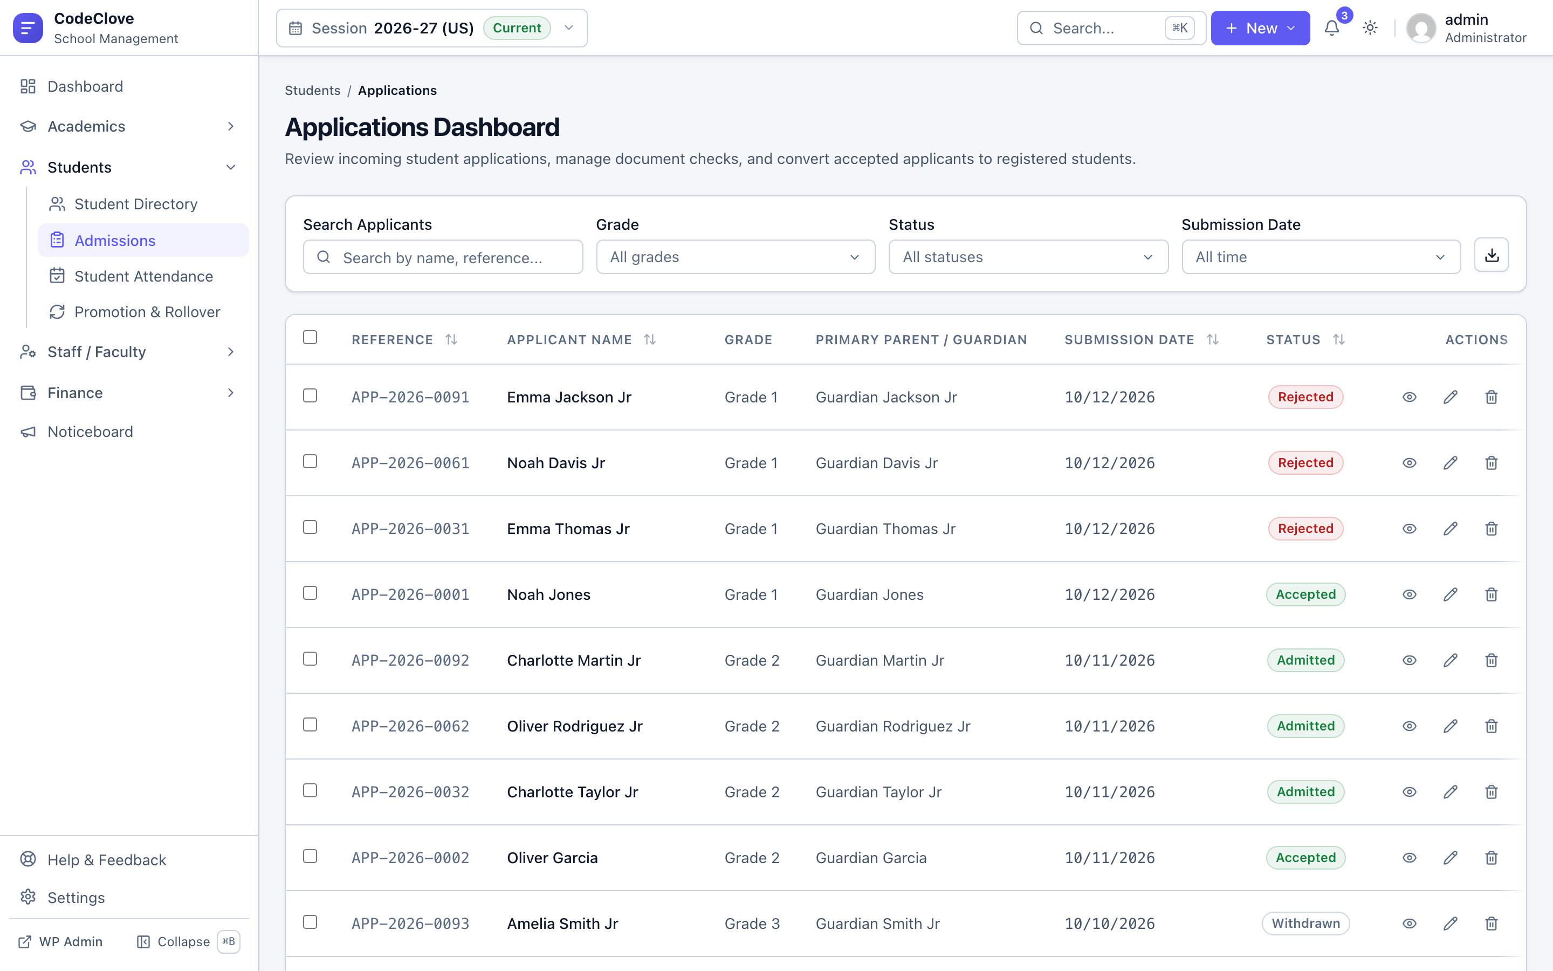Open the Submission Date All time dropdown
This screenshot has height=971, width=1553.
click(x=1321, y=257)
